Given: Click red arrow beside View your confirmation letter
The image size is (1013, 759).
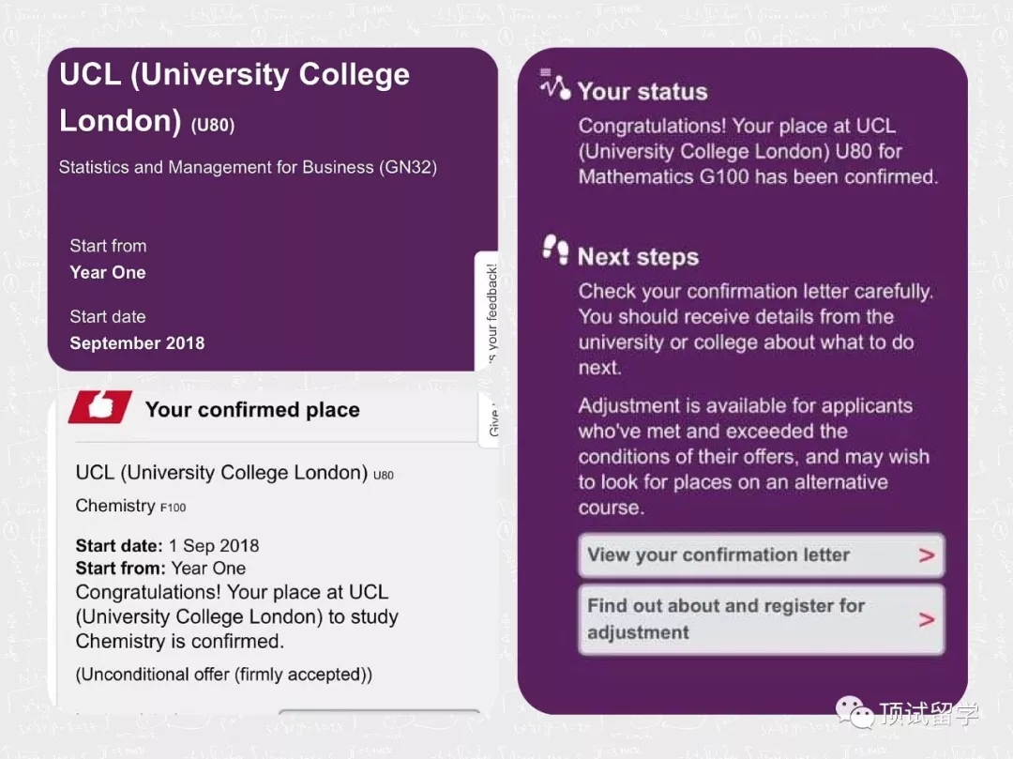Looking at the screenshot, I should click(x=927, y=555).
